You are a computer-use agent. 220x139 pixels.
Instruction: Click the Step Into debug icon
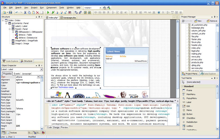[57, 12]
